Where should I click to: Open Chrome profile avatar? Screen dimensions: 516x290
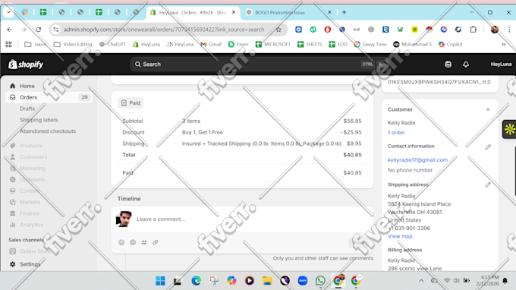(494, 30)
